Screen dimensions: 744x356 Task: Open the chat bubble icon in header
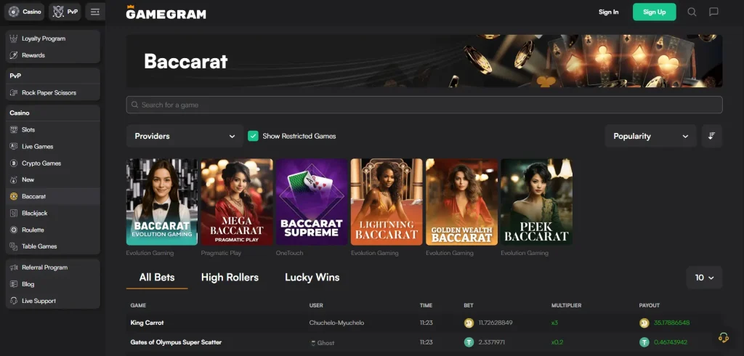[713, 12]
